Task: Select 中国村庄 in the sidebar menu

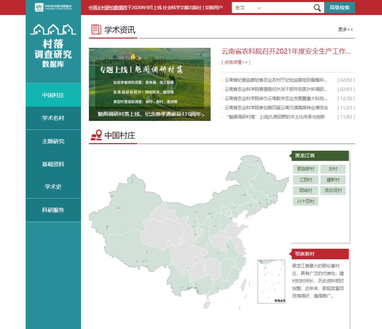Action: pyautogui.click(x=53, y=95)
